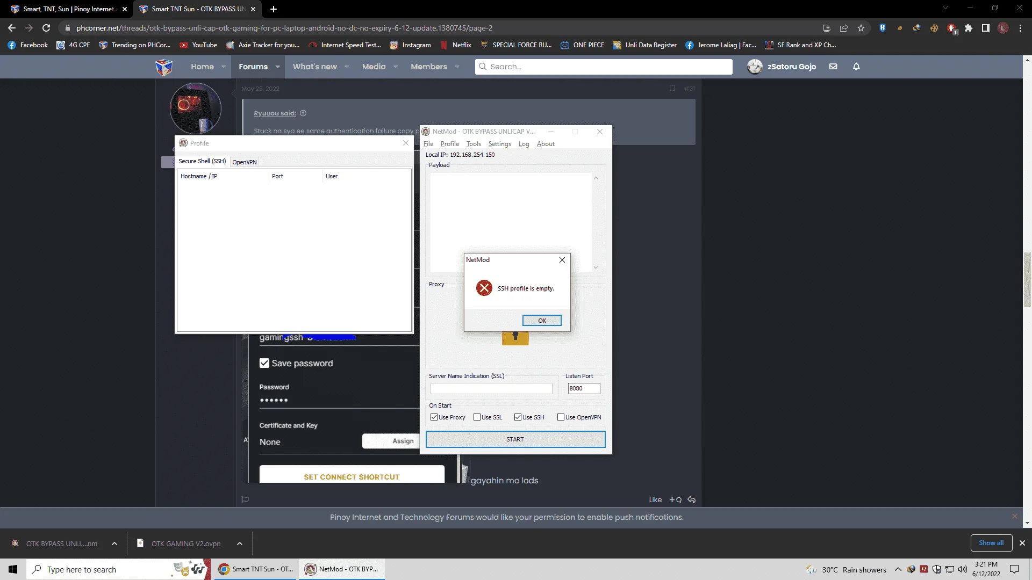Click the forum Search box

[604, 67]
